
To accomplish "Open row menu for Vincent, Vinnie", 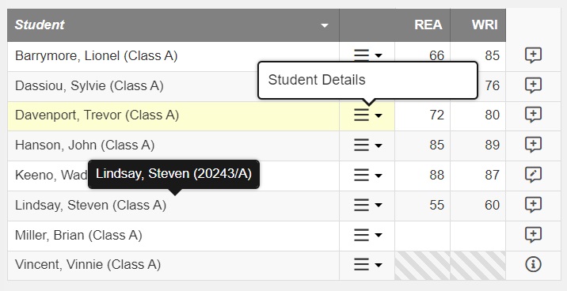I will coord(367,265).
